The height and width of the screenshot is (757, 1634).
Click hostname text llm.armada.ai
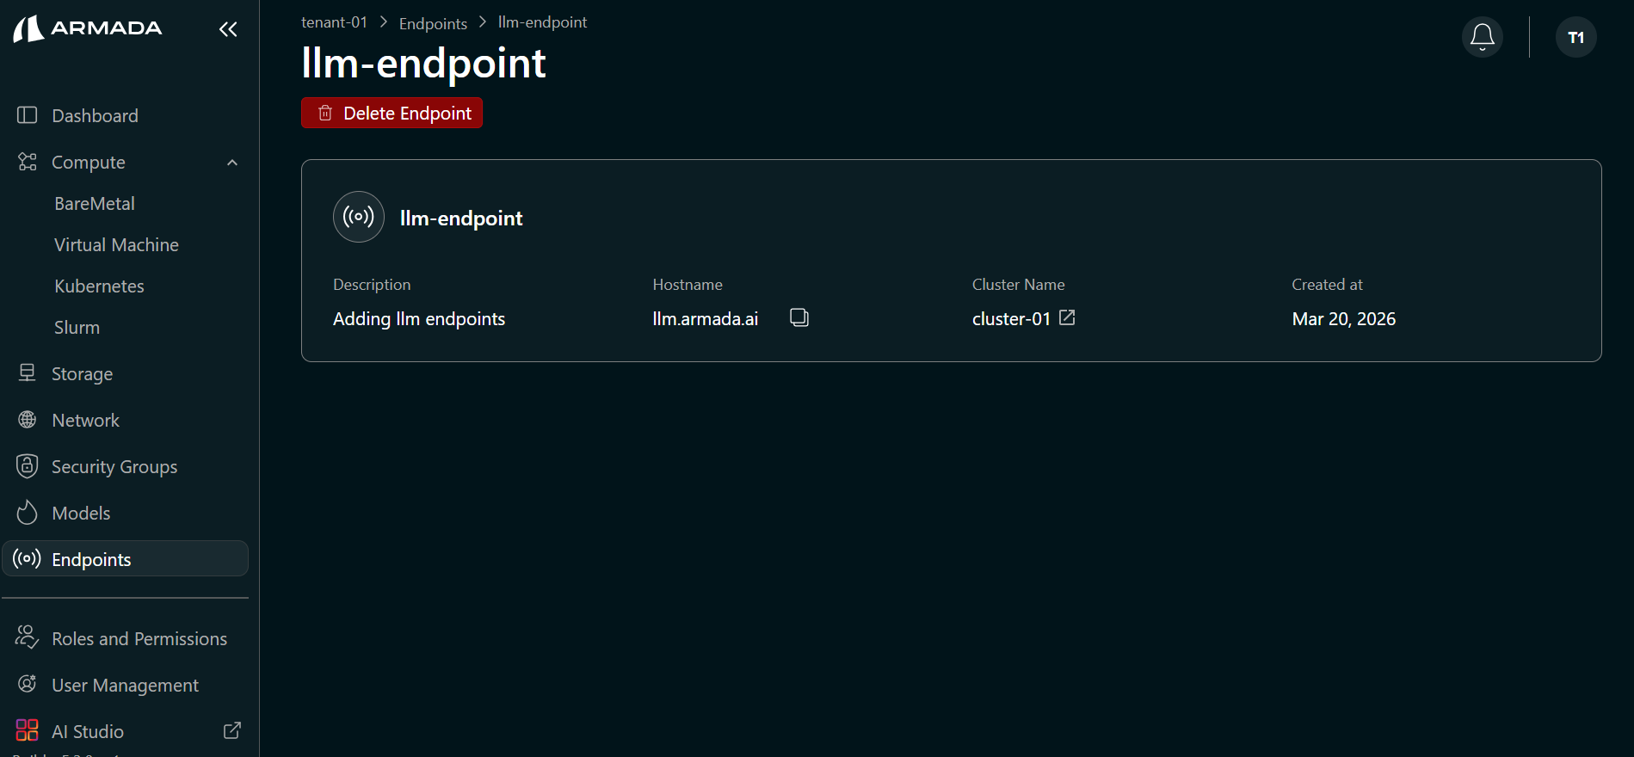click(x=705, y=319)
